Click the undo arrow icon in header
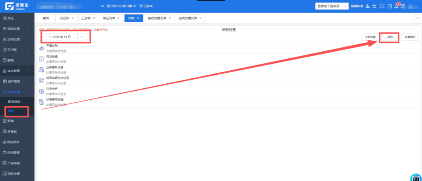 (x=374, y=6)
